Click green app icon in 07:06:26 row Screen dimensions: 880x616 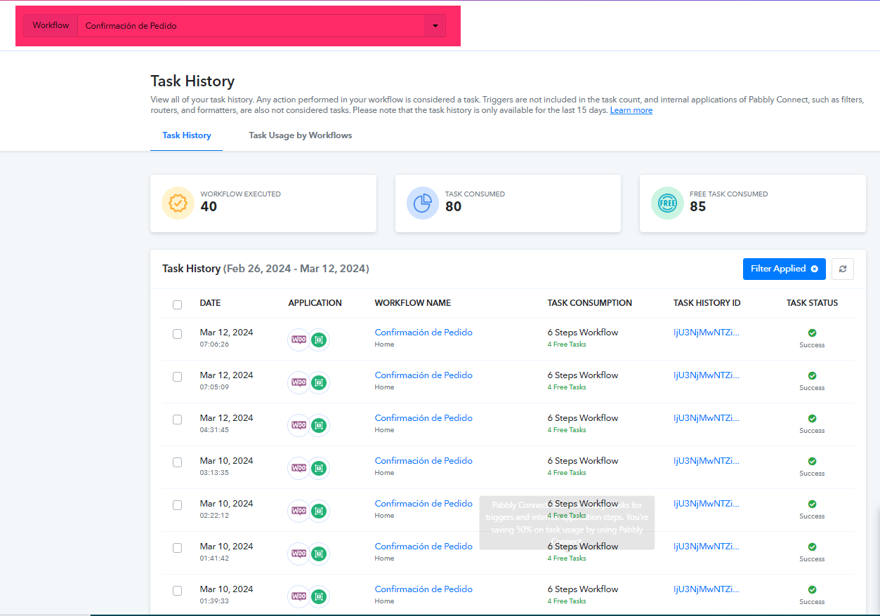319,340
